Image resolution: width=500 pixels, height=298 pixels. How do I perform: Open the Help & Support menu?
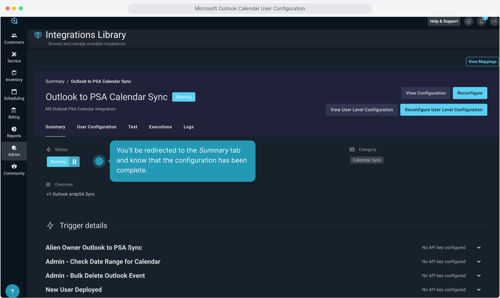click(x=444, y=21)
